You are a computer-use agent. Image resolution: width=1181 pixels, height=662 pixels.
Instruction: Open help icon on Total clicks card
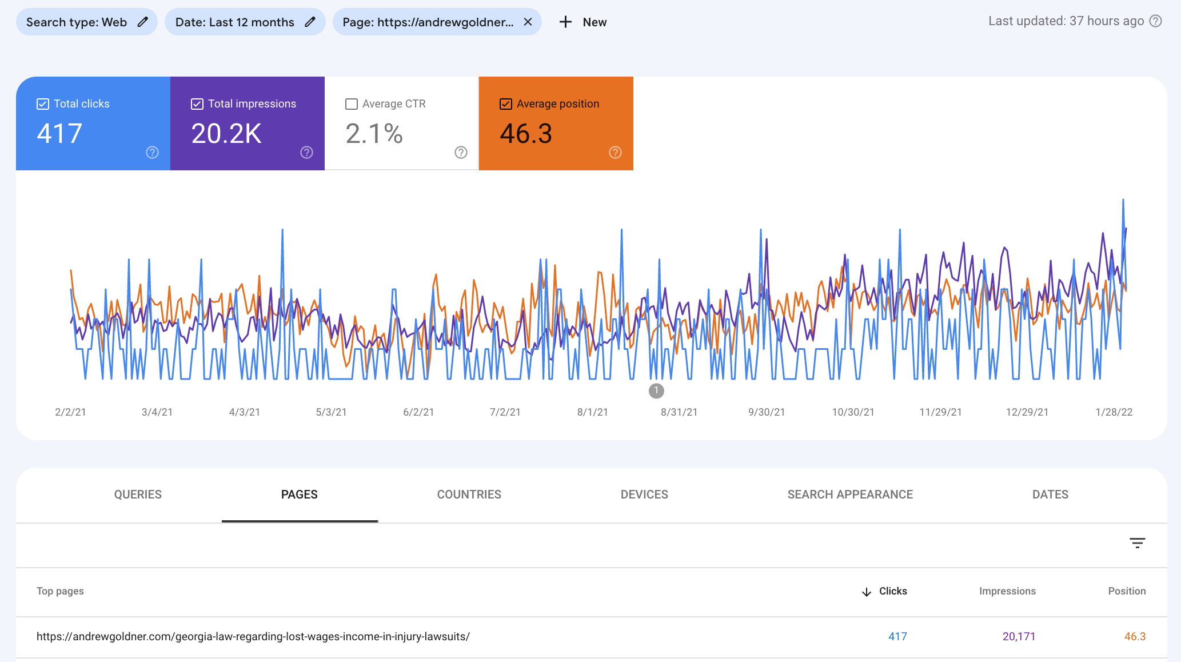coord(152,152)
